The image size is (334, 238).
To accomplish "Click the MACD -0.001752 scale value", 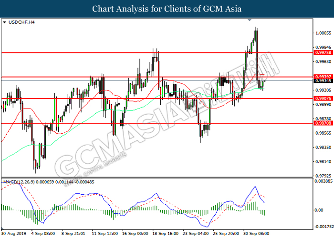I will click(x=324, y=227).
